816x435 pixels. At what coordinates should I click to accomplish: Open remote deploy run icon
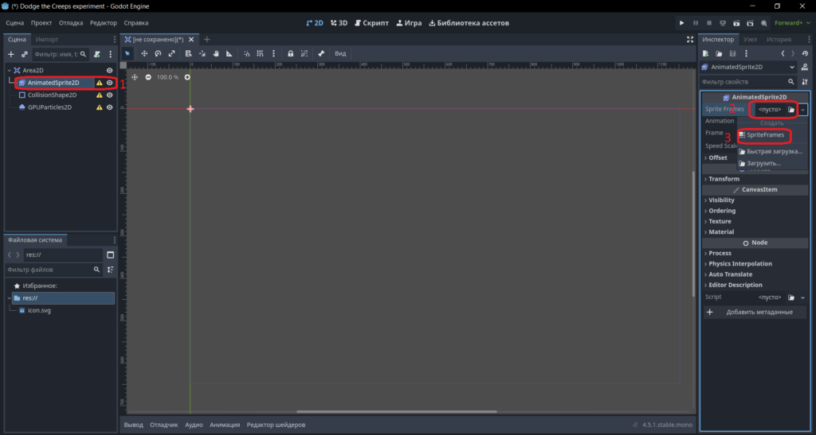[723, 23]
